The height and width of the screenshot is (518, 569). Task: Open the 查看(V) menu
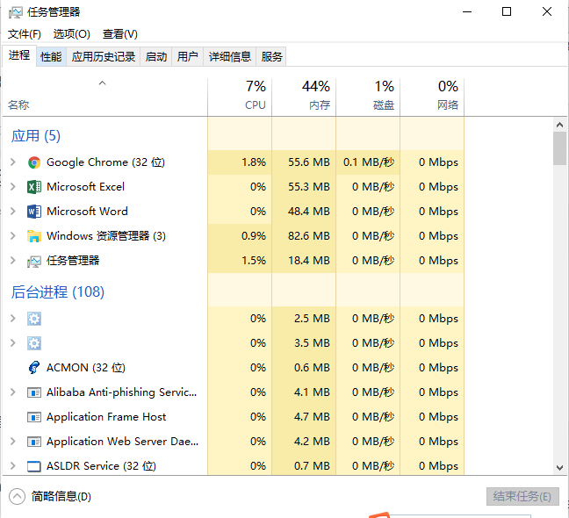click(x=120, y=34)
